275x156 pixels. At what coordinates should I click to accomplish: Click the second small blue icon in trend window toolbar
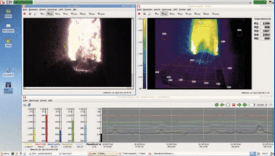click(29, 105)
